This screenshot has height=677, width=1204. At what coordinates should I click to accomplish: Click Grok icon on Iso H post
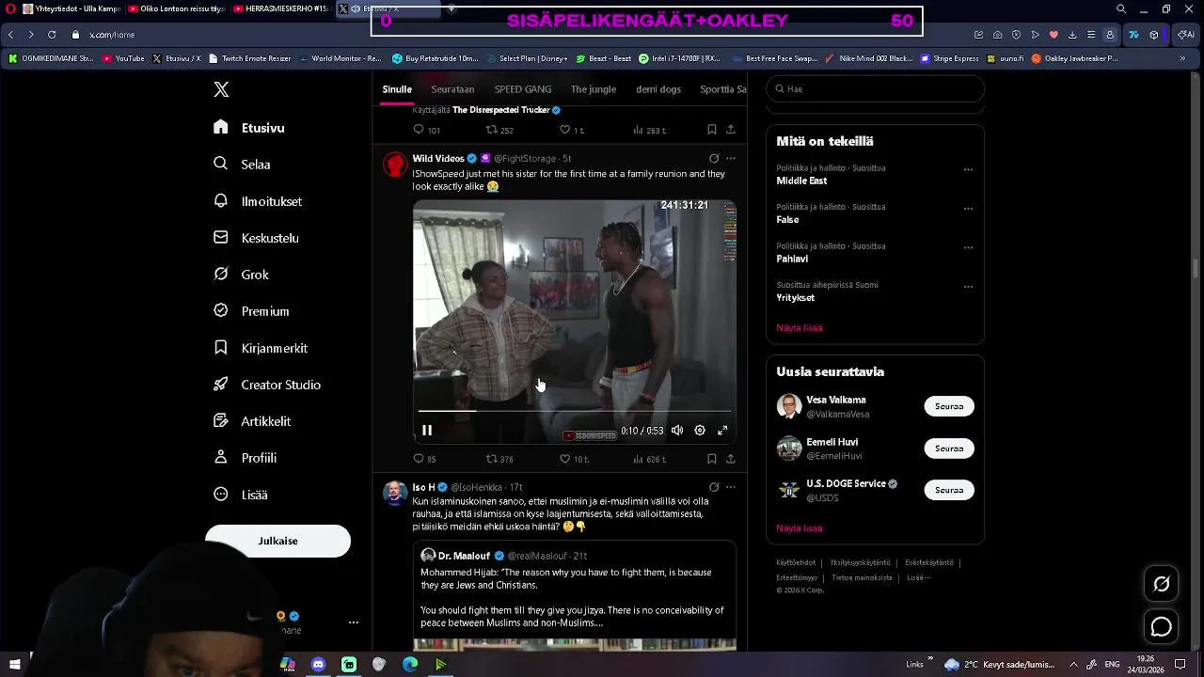[714, 487]
